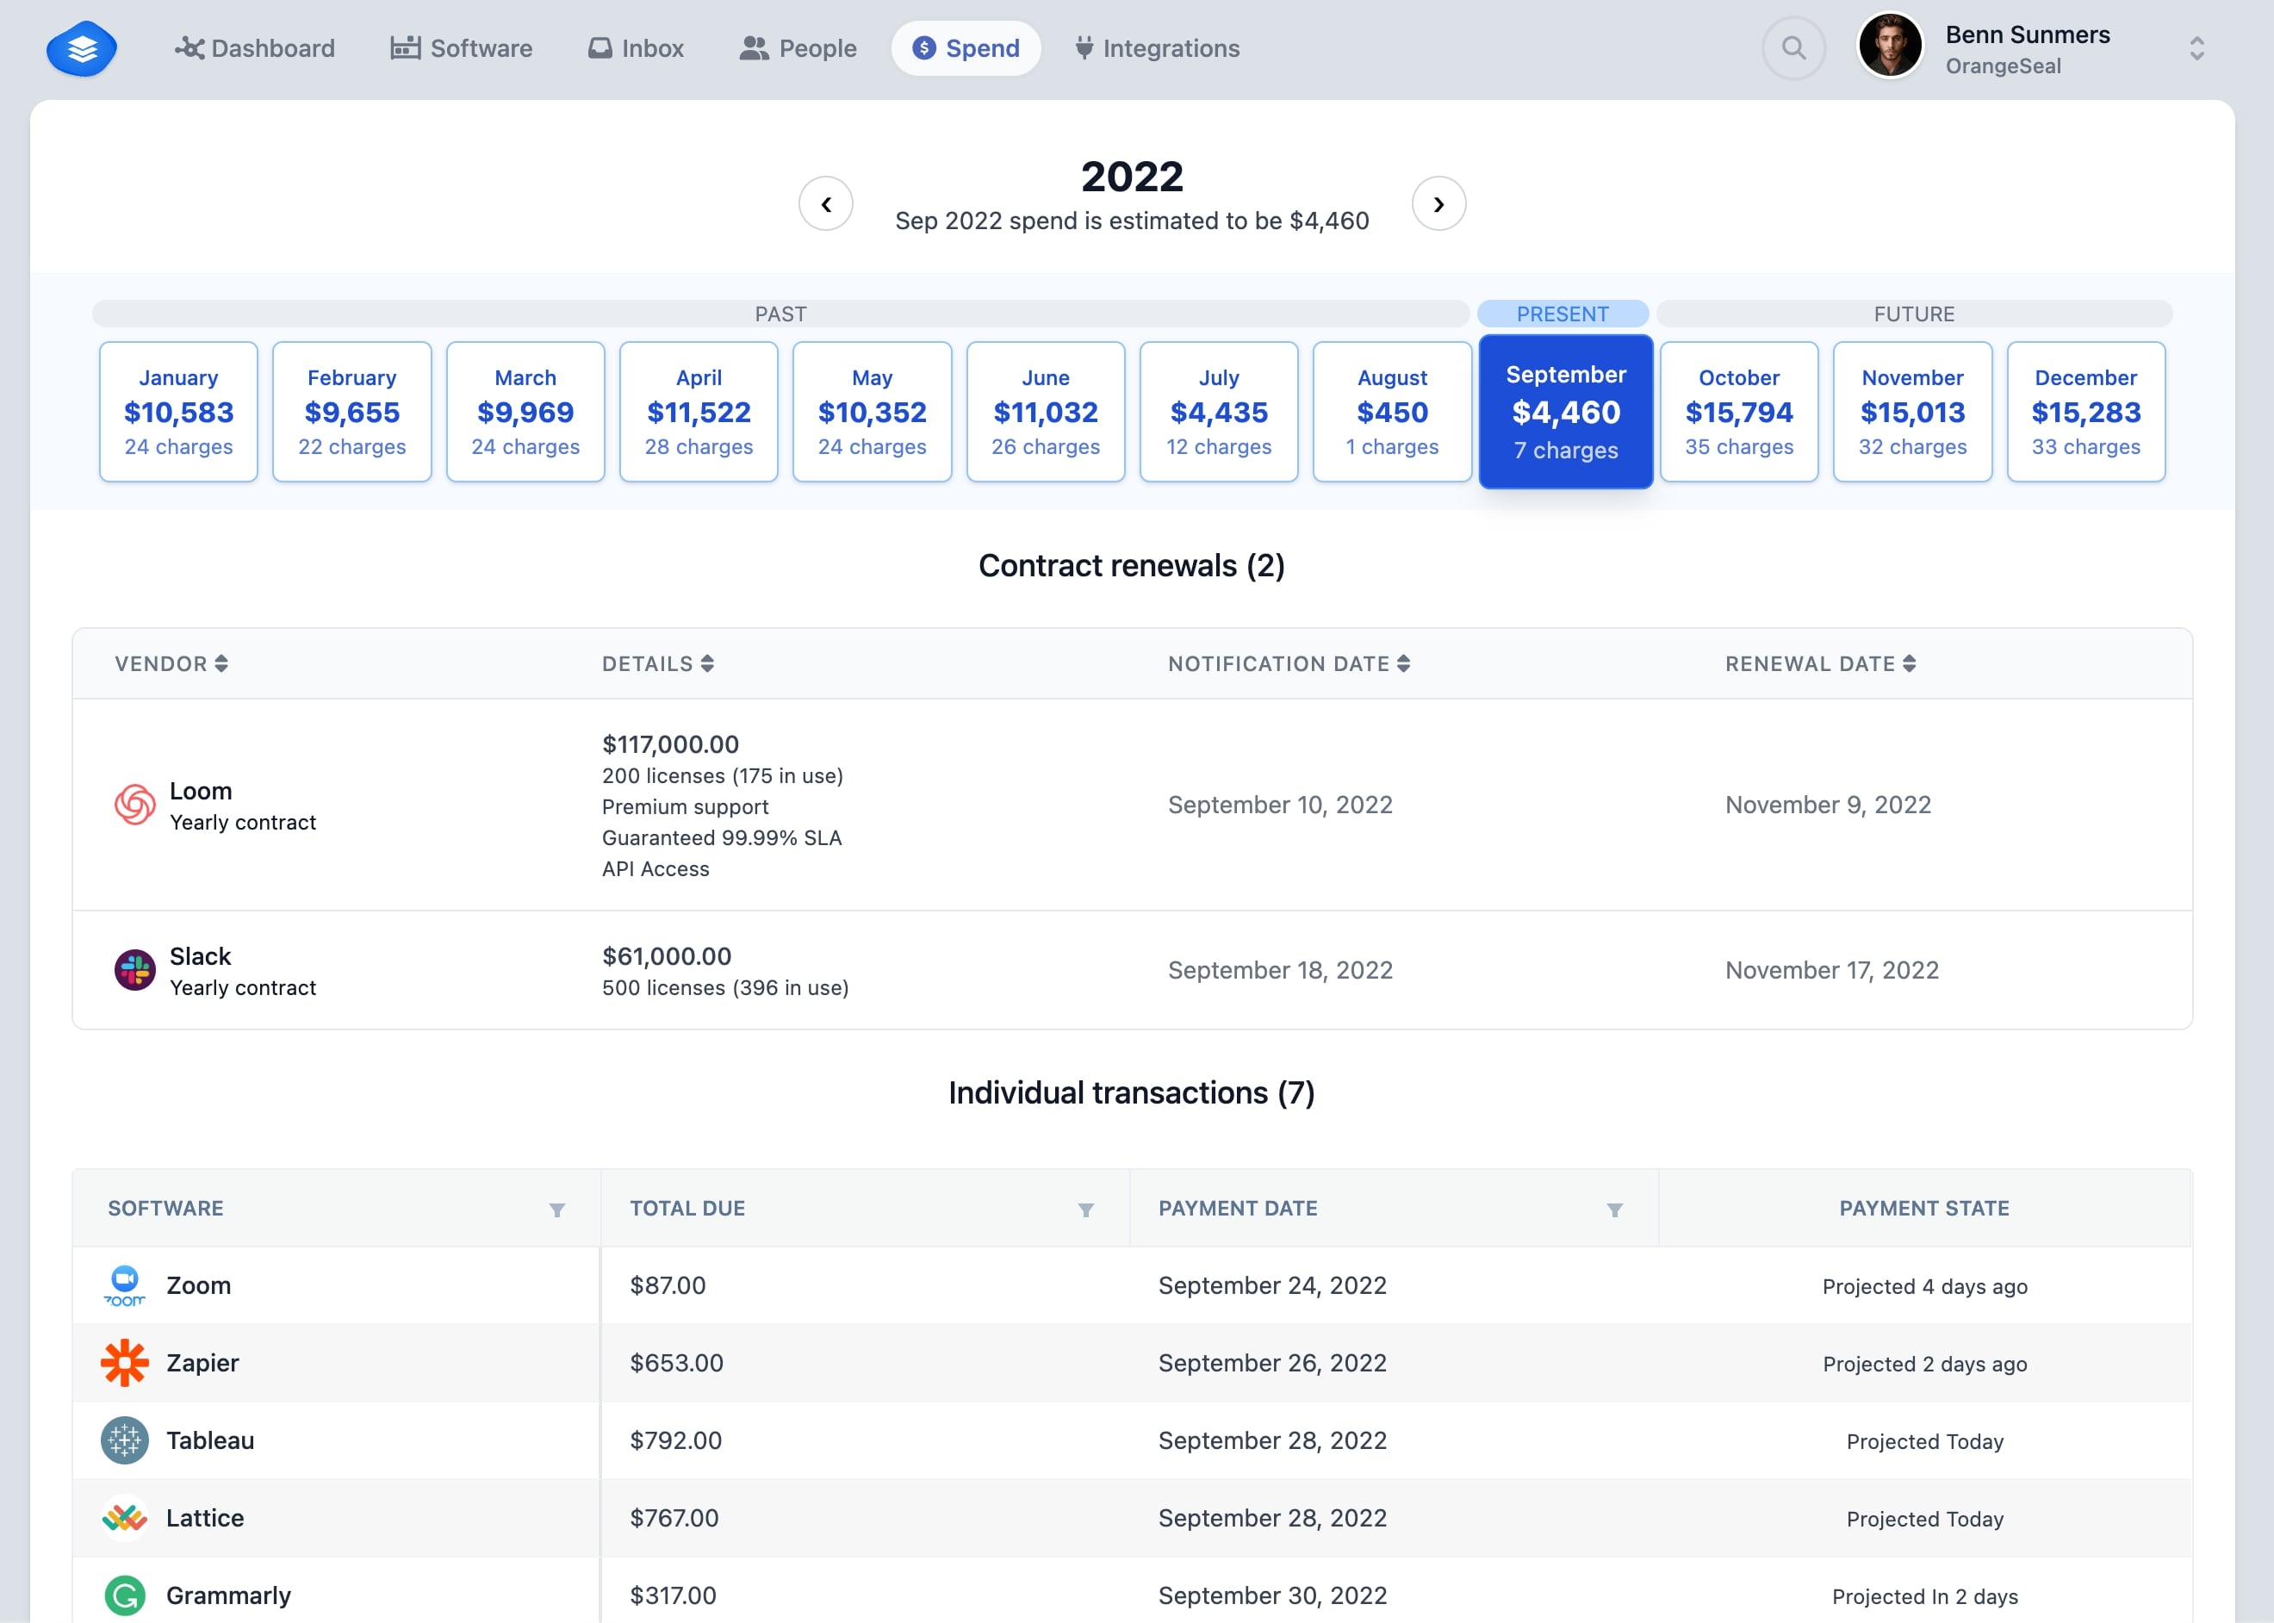2274x1623 pixels.
Task: Open the app logo home icon
Action: 82,47
